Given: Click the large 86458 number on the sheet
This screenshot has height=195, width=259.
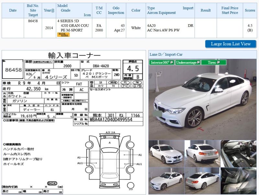Looking at the screenshot, I should pos(13,70).
